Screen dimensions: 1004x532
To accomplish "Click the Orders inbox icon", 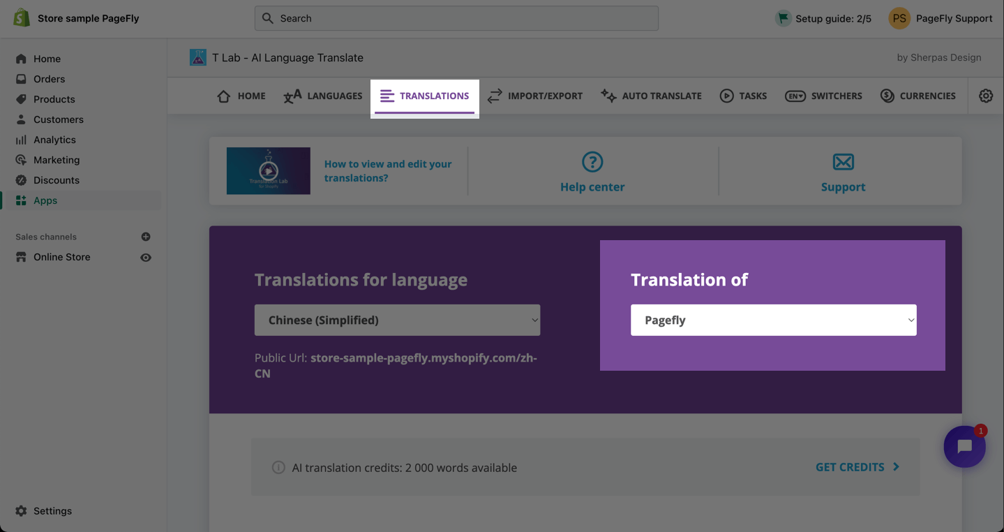I will 21,79.
